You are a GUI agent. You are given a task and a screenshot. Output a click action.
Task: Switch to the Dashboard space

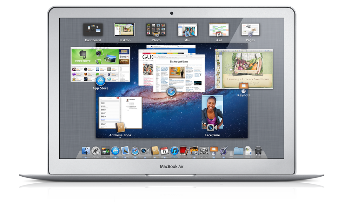(93, 30)
